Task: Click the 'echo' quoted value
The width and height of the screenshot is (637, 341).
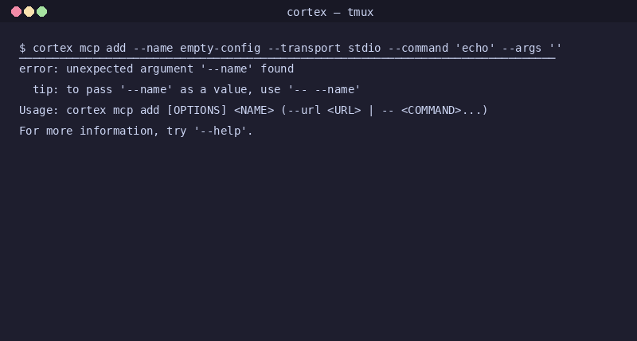Action: (475, 48)
